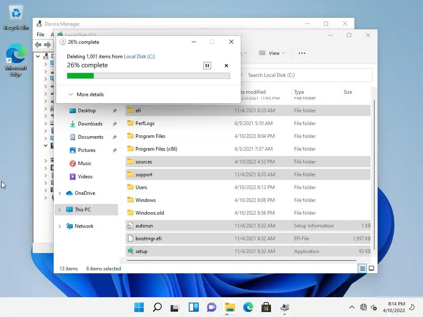Viewport: 423px width, 317px height.
Task: Pause the delete operation
Action: pyautogui.click(x=207, y=66)
